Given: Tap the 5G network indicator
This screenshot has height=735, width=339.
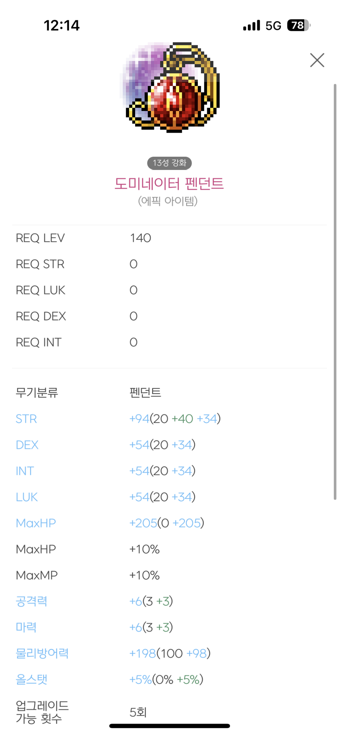Looking at the screenshot, I should 273,26.
